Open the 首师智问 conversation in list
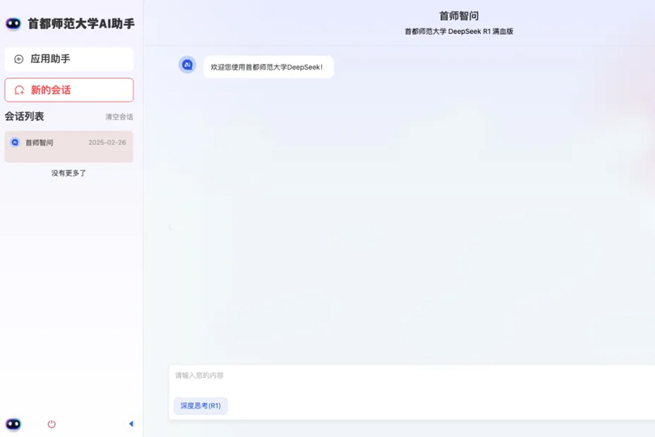The height and width of the screenshot is (437, 655). pos(69,146)
